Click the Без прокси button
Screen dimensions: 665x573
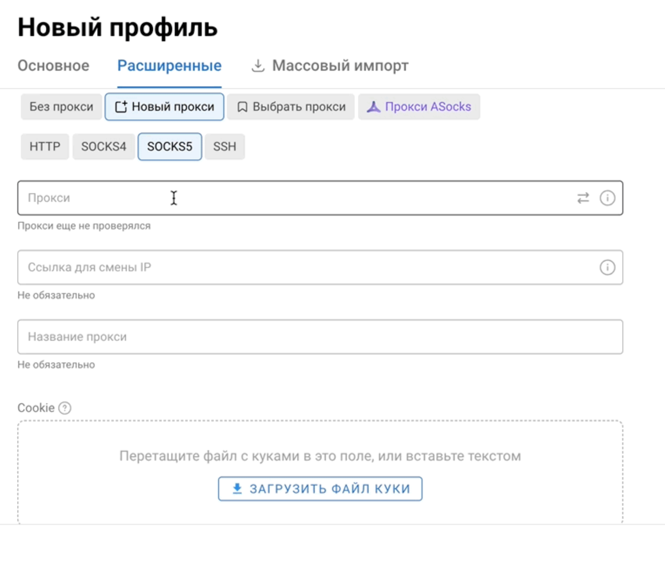61,106
